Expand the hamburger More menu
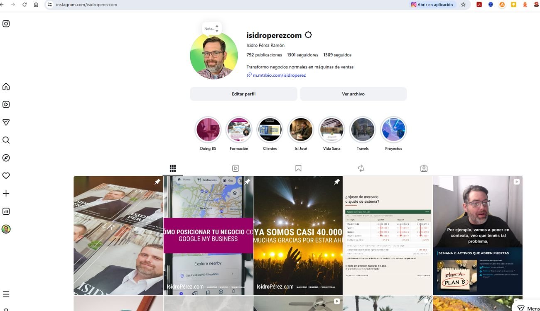Viewport: 540px width, 311px height. (6, 294)
